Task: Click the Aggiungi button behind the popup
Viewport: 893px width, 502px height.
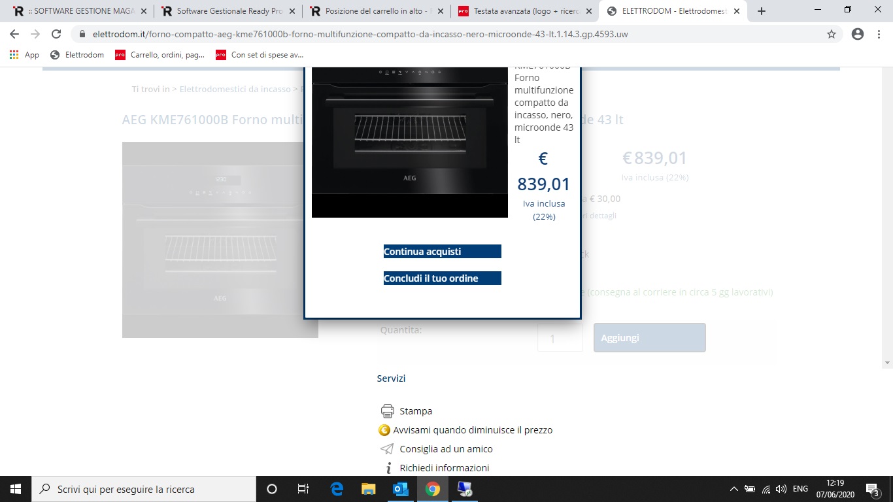Action: tap(649, 338)
